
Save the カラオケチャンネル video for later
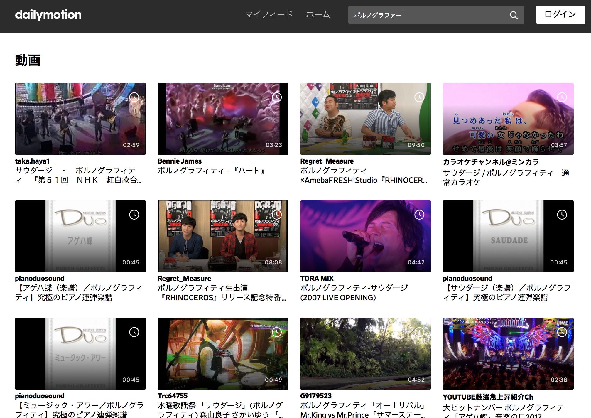(562, 97)
